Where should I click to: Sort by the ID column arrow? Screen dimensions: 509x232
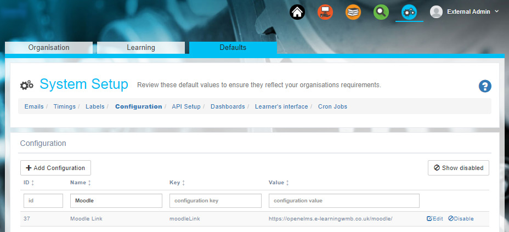point(32,183)
